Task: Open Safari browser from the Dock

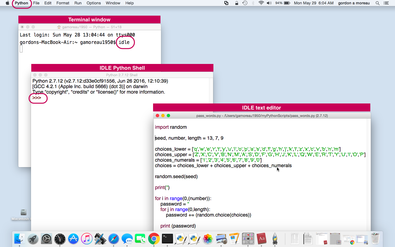Action: pyautogui.click(x=114, y=239)
